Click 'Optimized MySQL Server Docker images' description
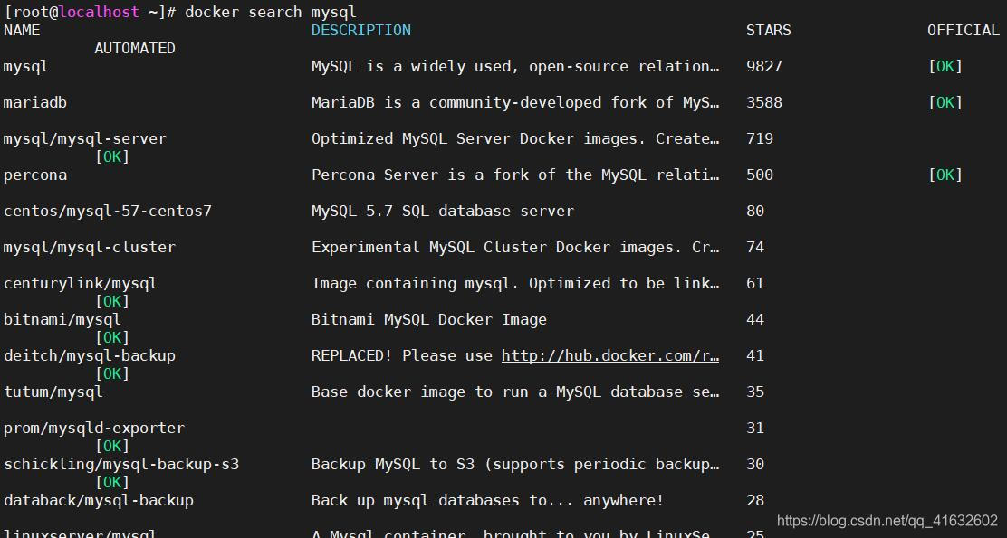This screenshot has width=1007, height=538. point(515,139)
